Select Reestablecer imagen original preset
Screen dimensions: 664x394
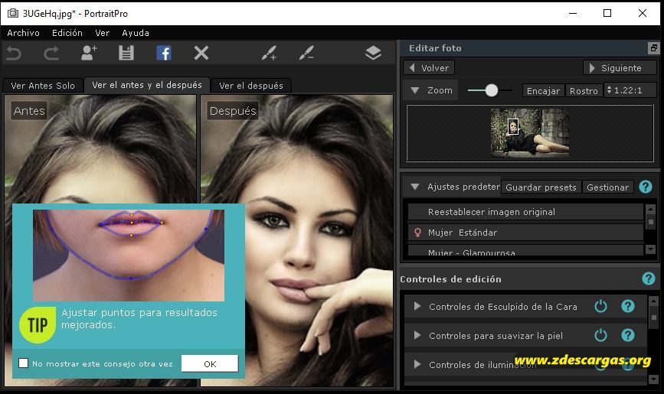click(x=525, y=212)
